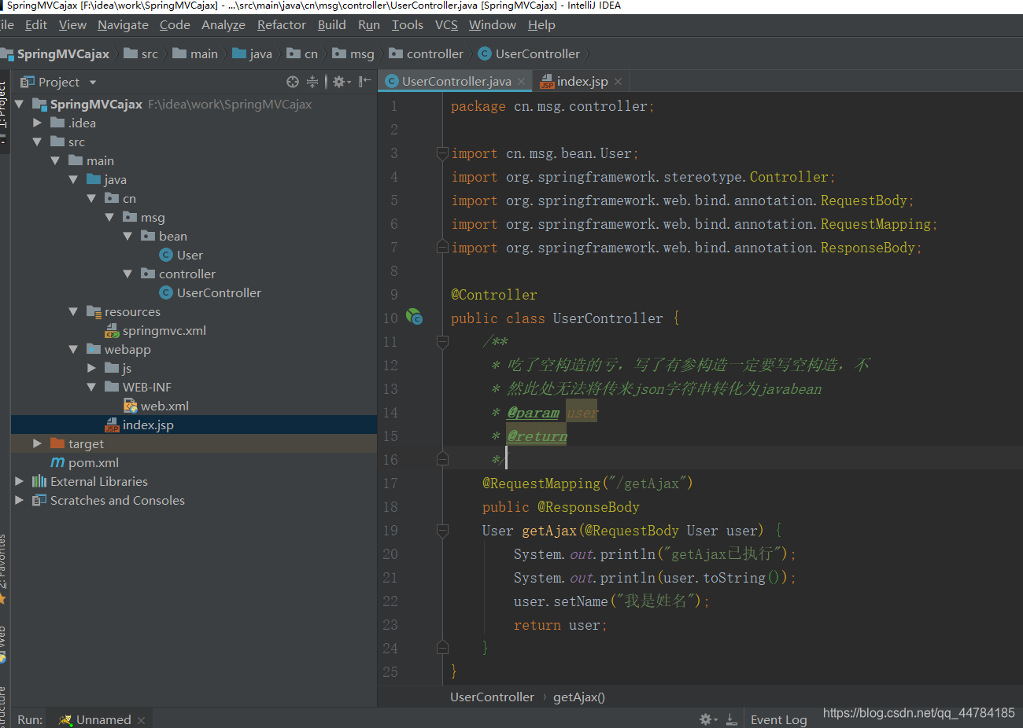Collapse the main folder
Image resolution: width=1023 pixels, height=728 pixels.
pyautogui.click(x=55, y=160)
